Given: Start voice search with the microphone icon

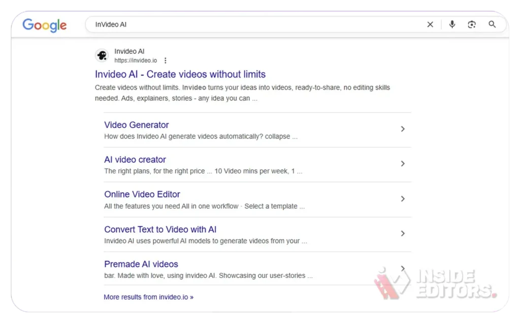Looking at the screenshot, I should 452,24.
